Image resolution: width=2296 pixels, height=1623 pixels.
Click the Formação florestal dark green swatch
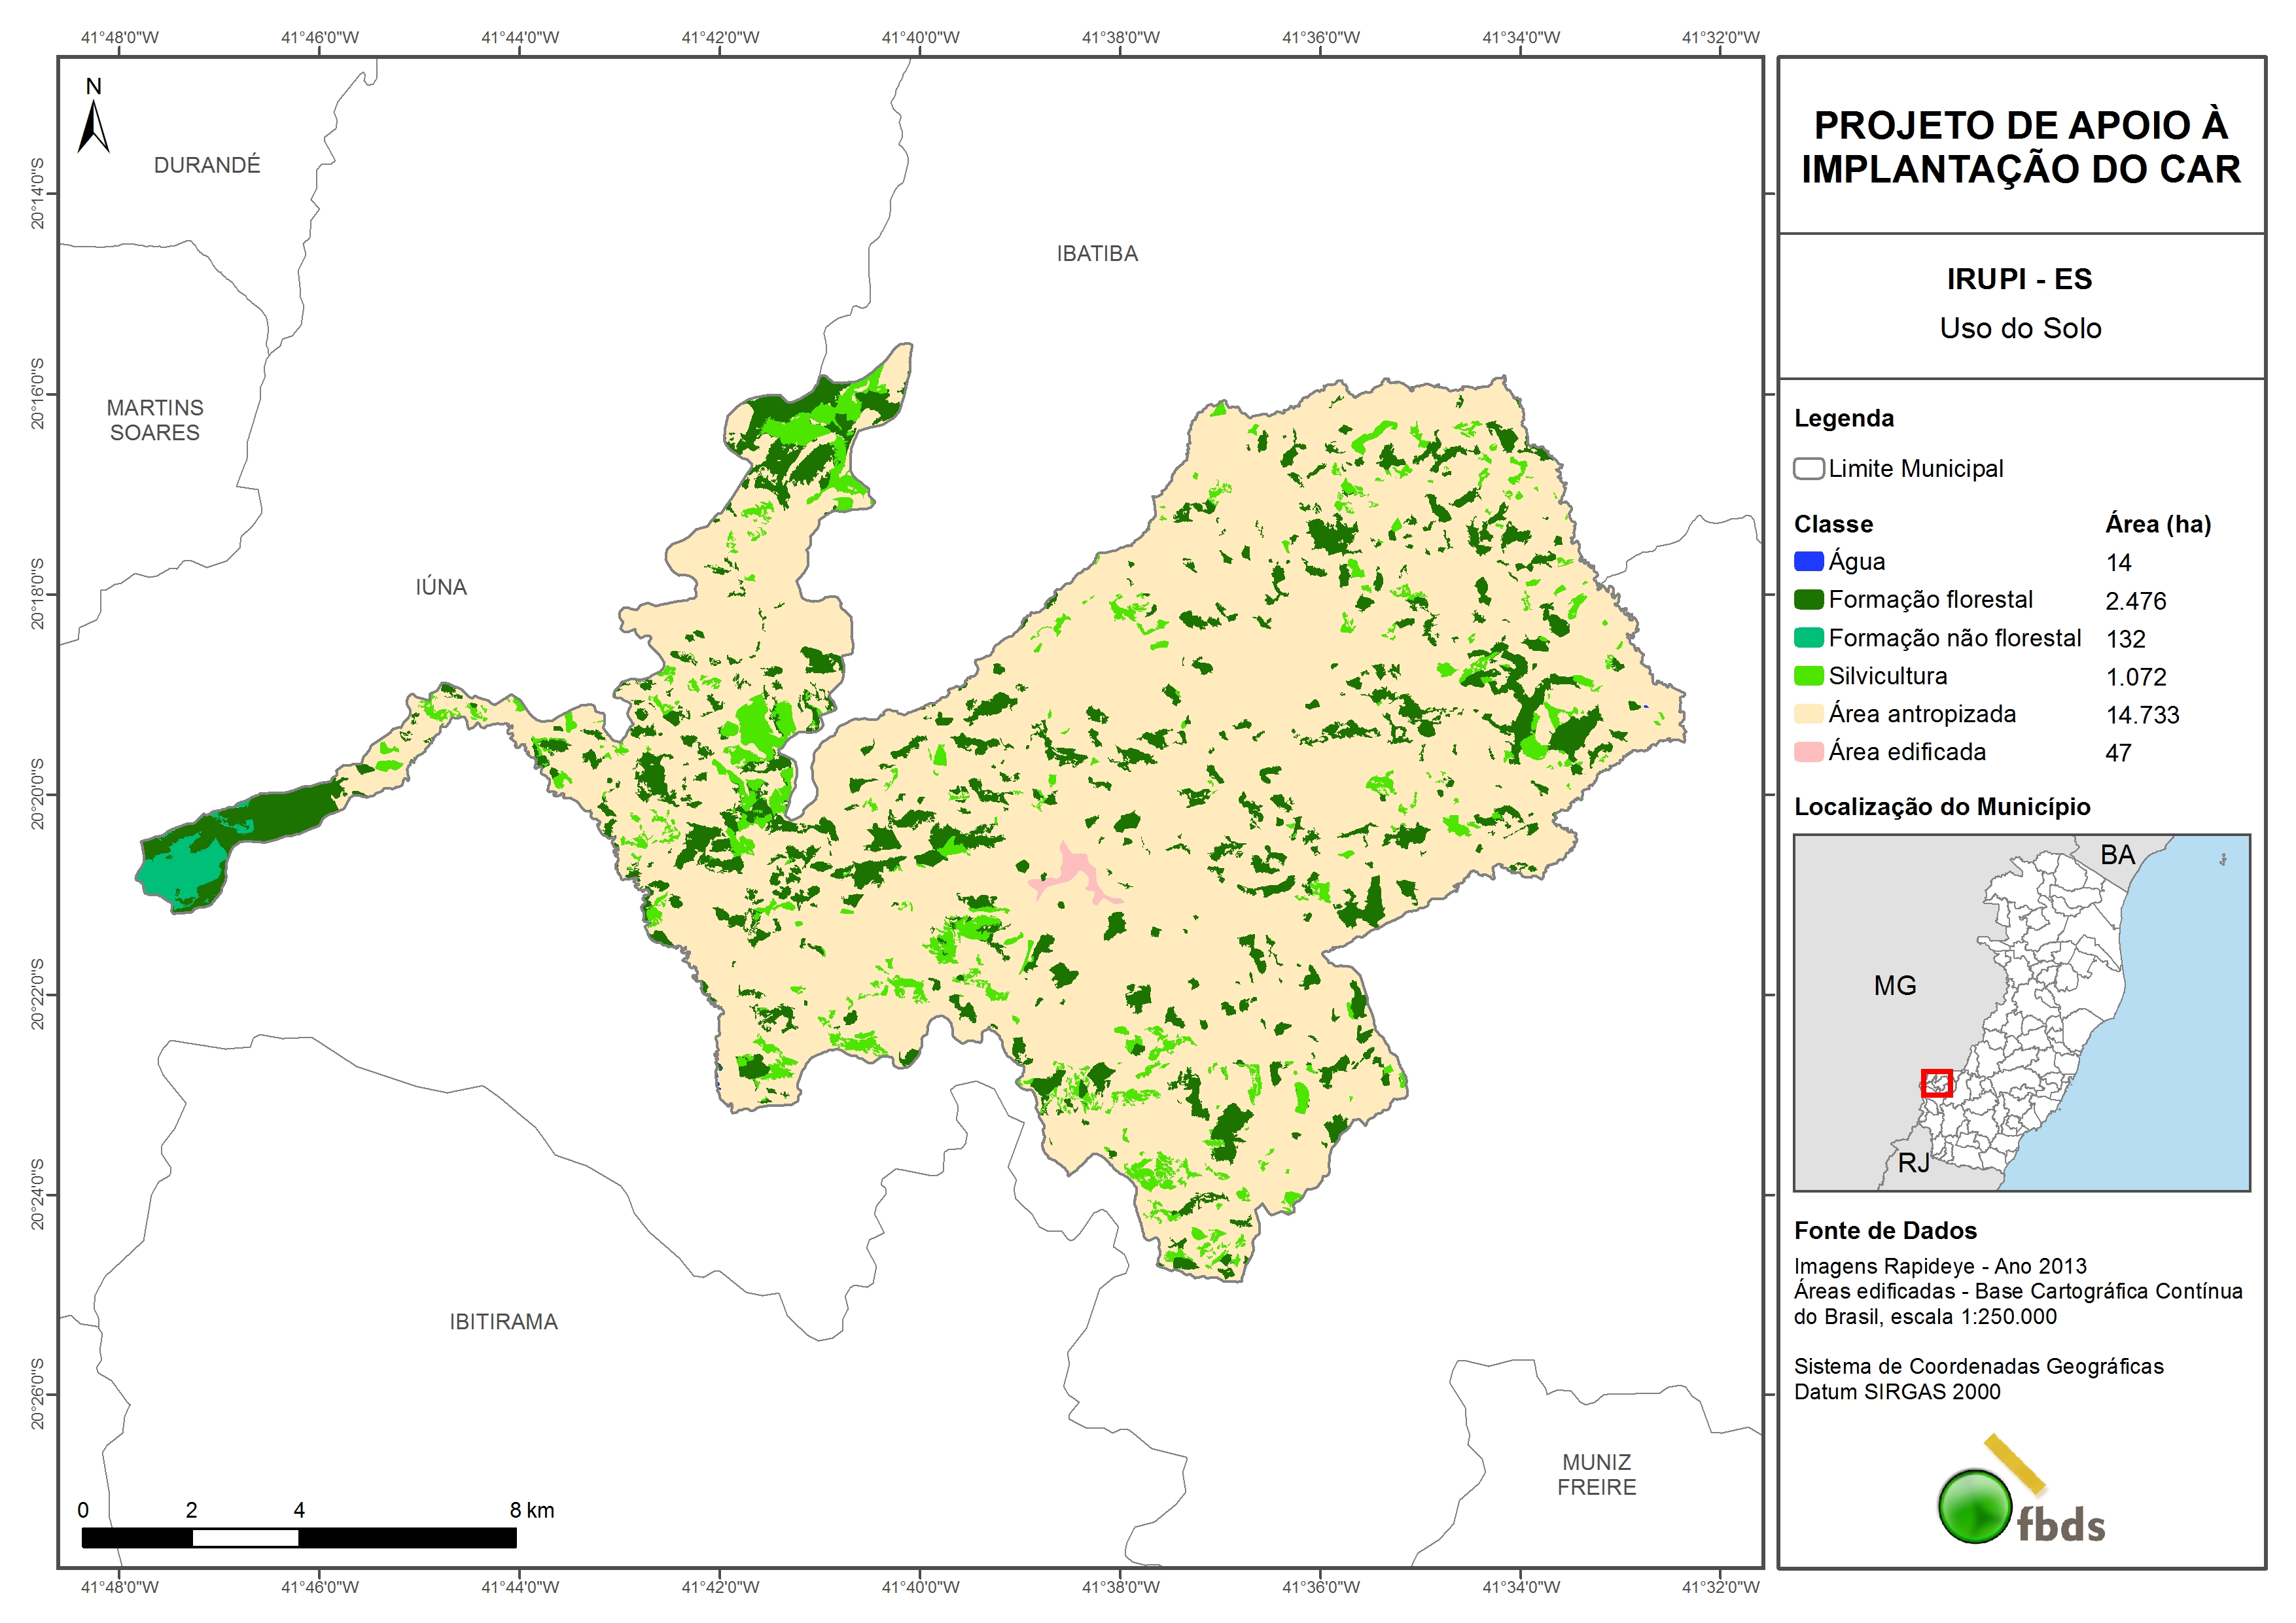(x=1808, y=600)
